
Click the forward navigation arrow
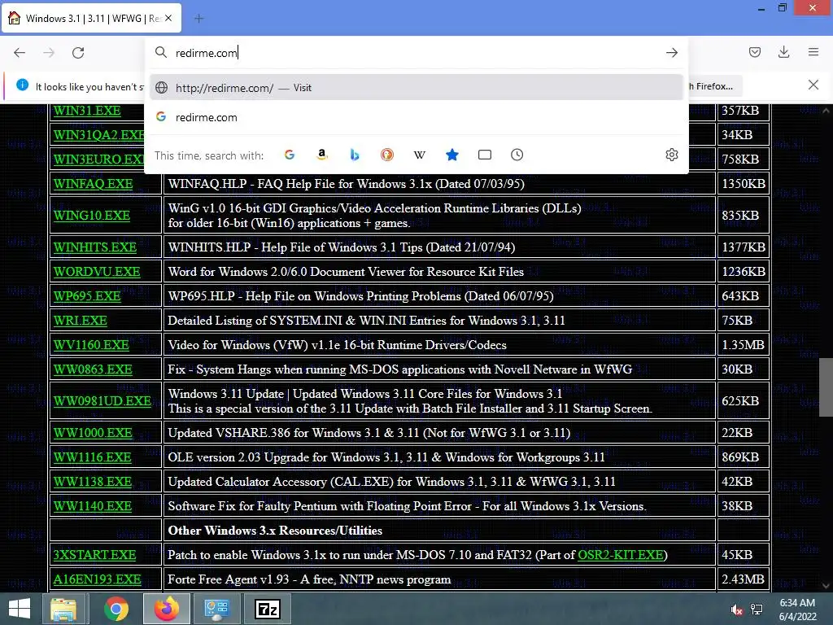(49, 53)
